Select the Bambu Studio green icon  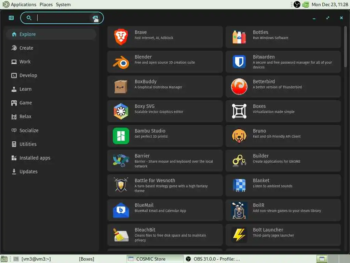tap(121, 136)
